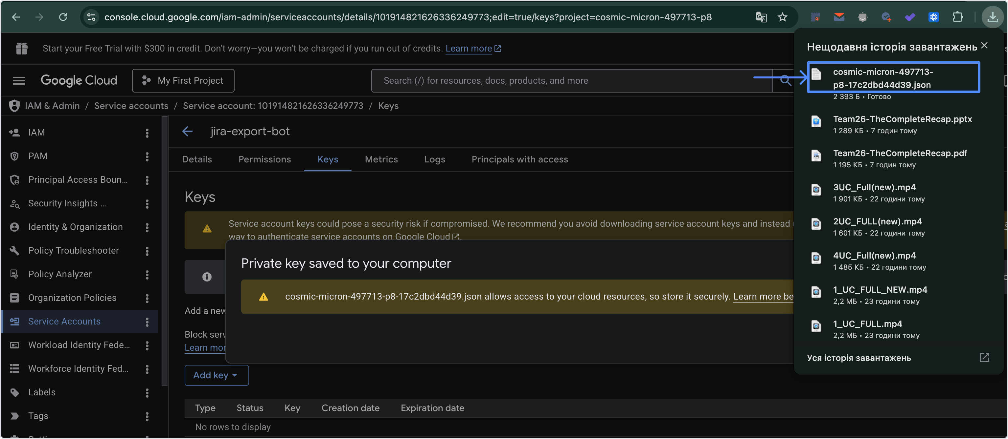Open options menu for Organization Policies

[x=147, y=298]
